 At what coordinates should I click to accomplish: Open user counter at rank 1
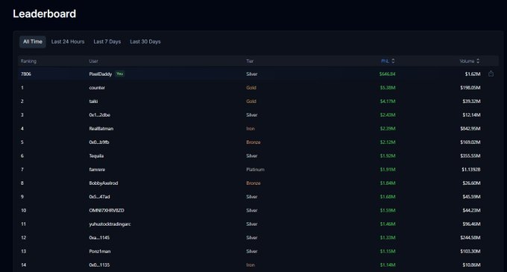pos(97,87)
